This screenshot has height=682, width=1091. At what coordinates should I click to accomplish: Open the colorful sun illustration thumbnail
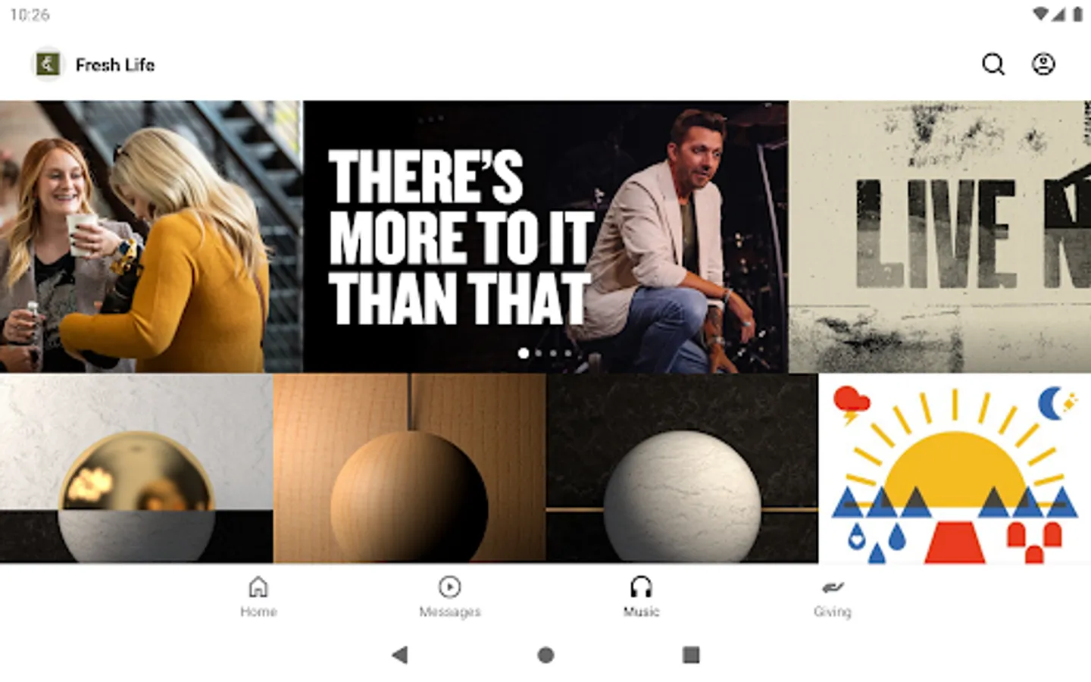click(955, 468)
